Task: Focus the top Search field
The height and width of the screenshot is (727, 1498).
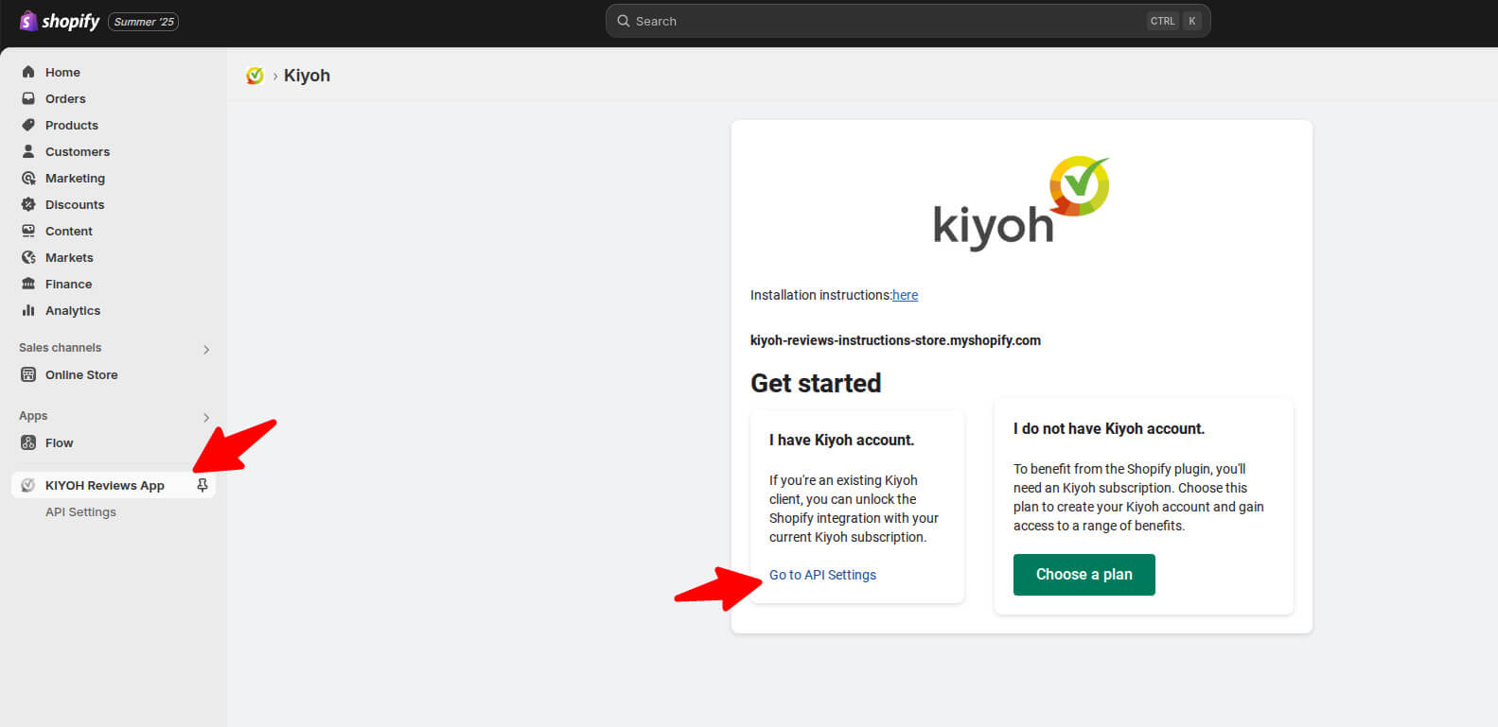Action: [x=908, y=21]
